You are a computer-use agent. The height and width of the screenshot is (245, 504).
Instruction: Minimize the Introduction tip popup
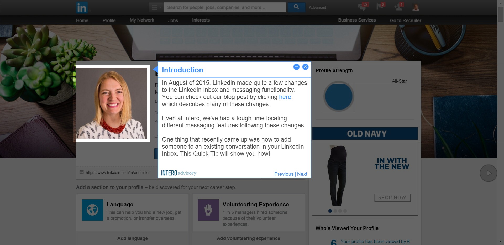pyautogui.click(x=296, y=67)
